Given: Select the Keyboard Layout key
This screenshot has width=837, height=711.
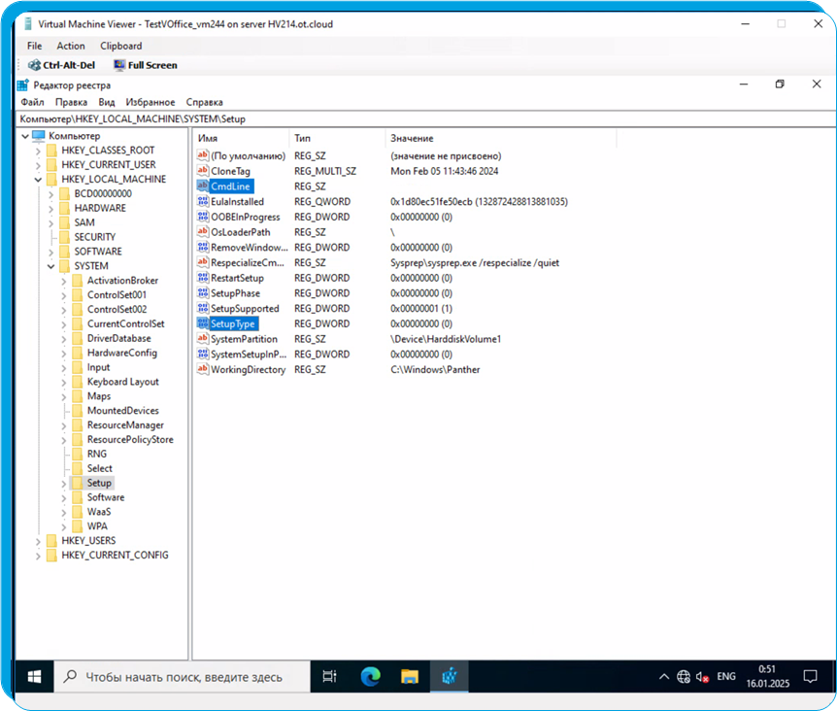Looking at the screenshot, I should (x=122, y=382).
